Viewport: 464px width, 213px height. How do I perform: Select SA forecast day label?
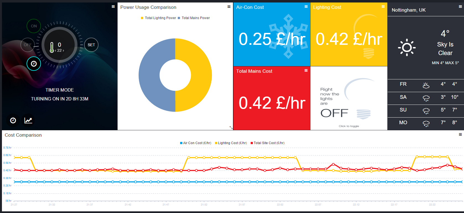click(403, 97)
